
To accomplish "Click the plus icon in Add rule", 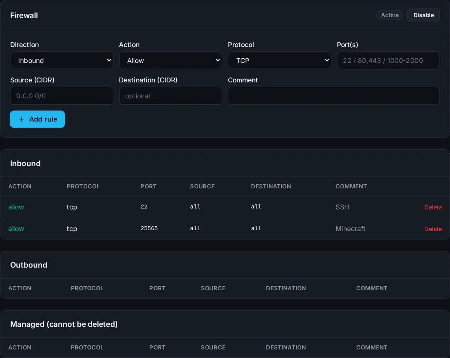I will tap(22, 119).
